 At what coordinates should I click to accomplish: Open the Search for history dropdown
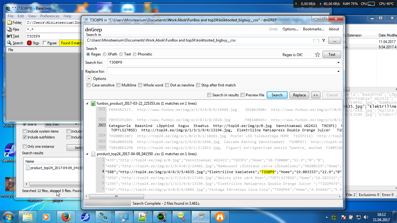[x=338, y=63]
